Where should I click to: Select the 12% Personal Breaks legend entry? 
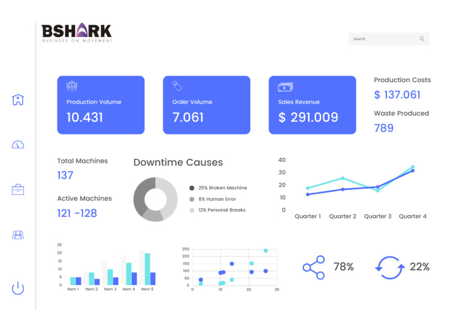click(x=222, y=210)
